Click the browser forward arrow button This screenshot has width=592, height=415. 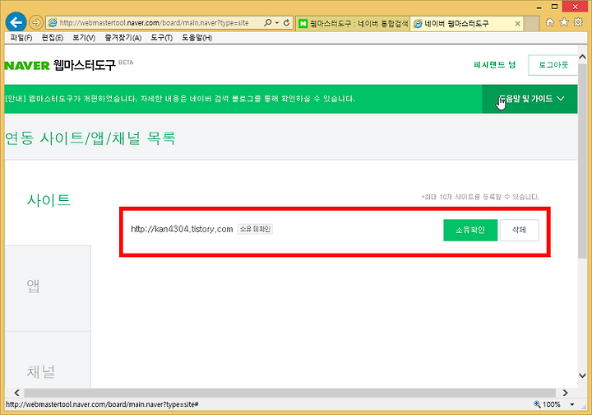pos(36,23)
